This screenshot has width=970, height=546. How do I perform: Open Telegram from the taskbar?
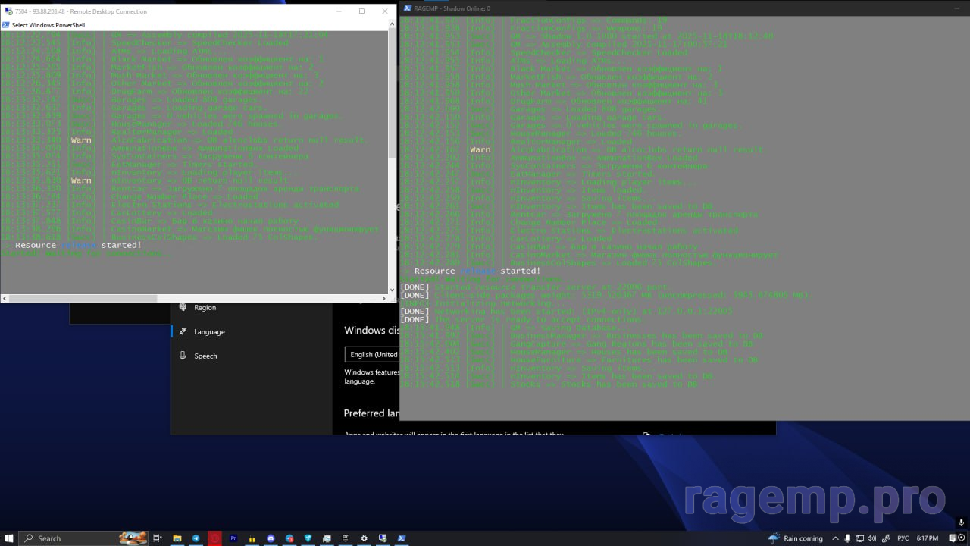tap(196, 538)
